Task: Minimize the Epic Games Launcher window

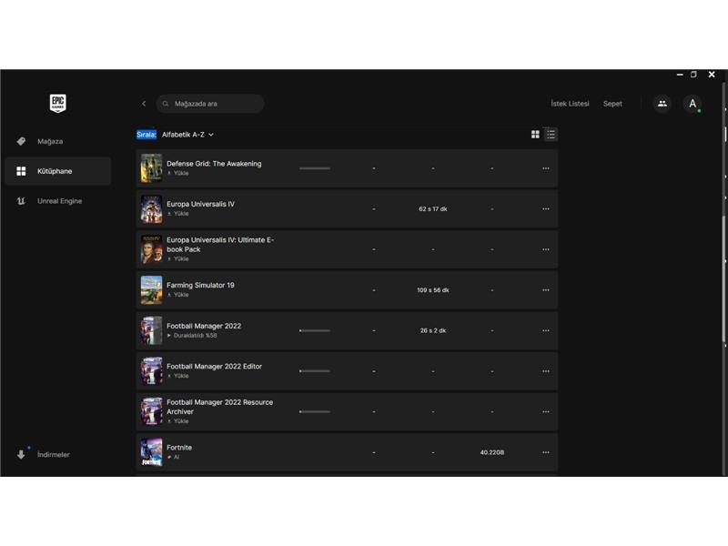Action: 680,75
